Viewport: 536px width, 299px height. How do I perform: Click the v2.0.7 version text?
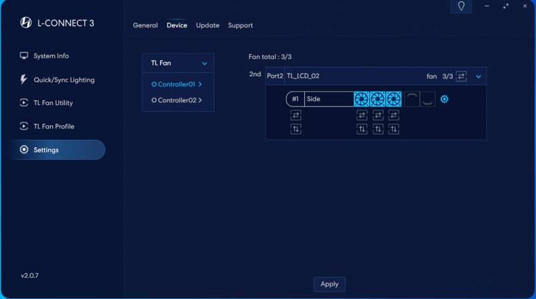[x=29, y=276]
